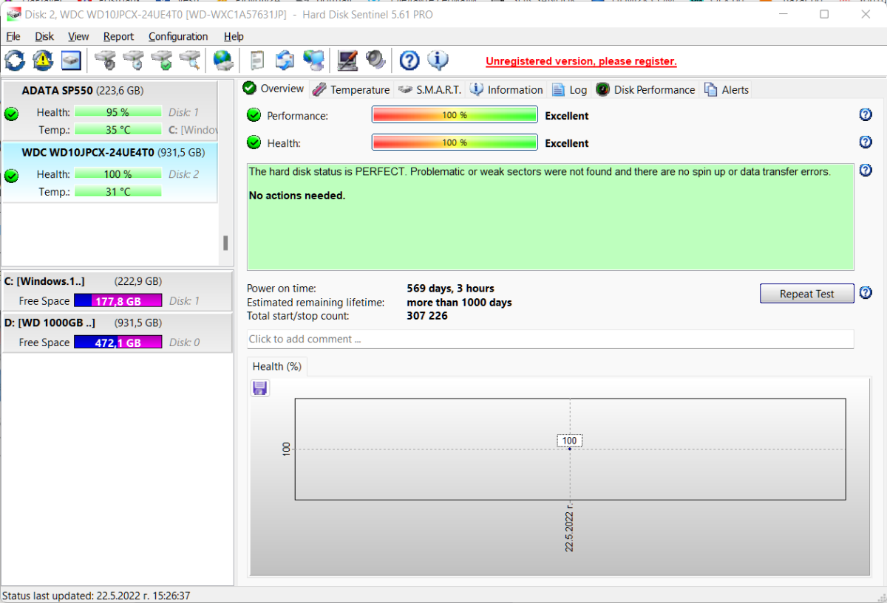Viewport: 887px width, 603px height.
Task: Click the disk icon with magnifying glass
Action: point(190,60)
